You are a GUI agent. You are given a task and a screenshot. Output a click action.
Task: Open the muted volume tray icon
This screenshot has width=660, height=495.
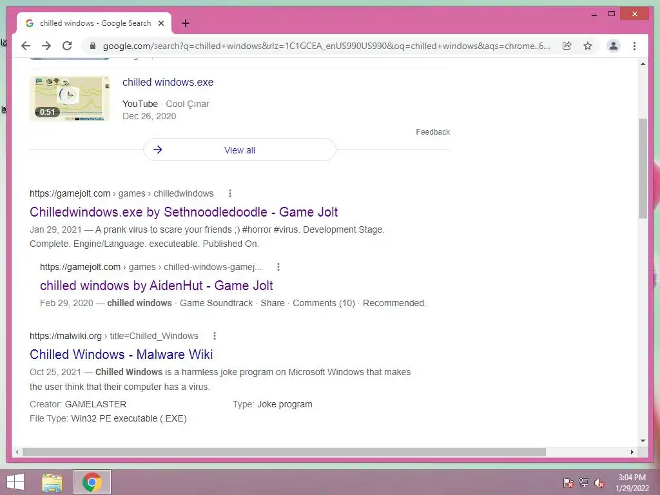[599, 483]
